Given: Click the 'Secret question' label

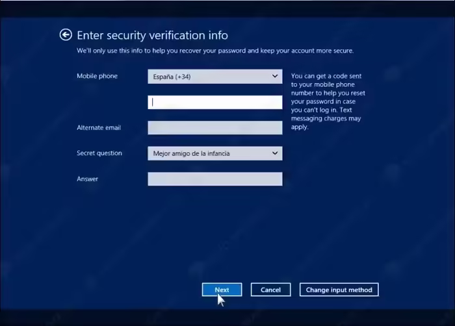Looking at the screenshot, I should tap(99, 153).
